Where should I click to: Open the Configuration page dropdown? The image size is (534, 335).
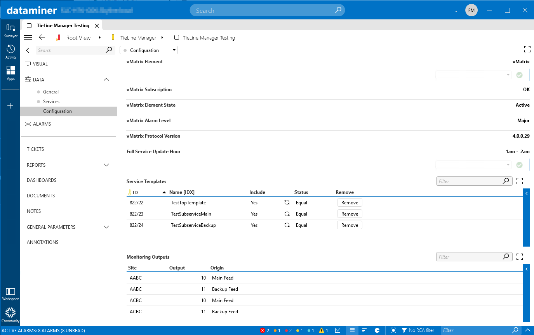click(149, 50)
